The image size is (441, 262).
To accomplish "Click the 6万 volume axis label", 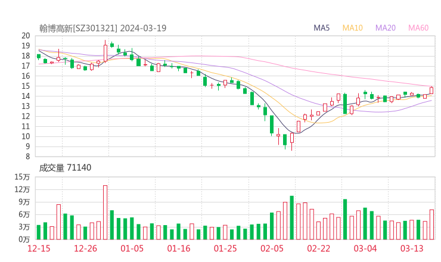I will [x=24, y=214].
